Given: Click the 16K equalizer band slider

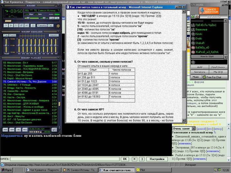Looking at the screenshot, I should pyautogui.click(x=55, y=45).
